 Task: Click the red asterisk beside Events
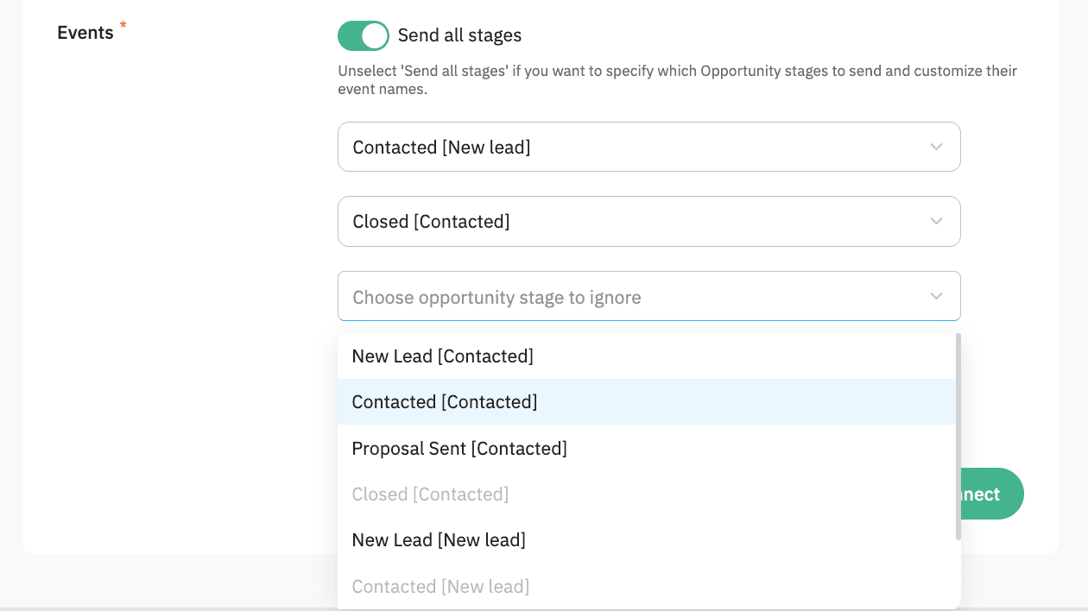(x=123, y=26)
